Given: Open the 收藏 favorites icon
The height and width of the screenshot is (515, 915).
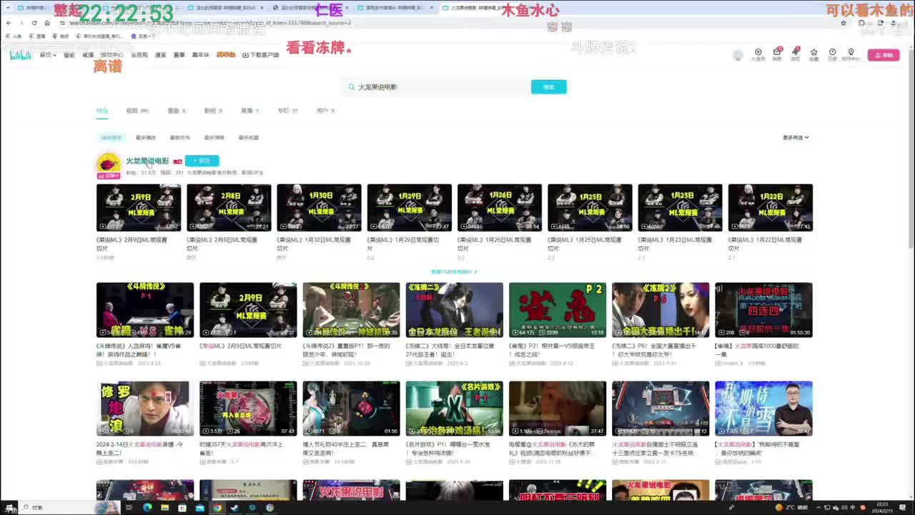Looking at the screenshot, I should 813,54.
